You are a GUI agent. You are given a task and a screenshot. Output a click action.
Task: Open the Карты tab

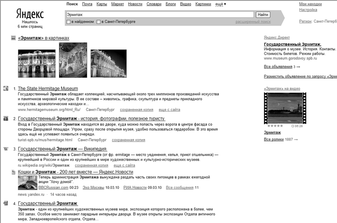tap(102, 4)
